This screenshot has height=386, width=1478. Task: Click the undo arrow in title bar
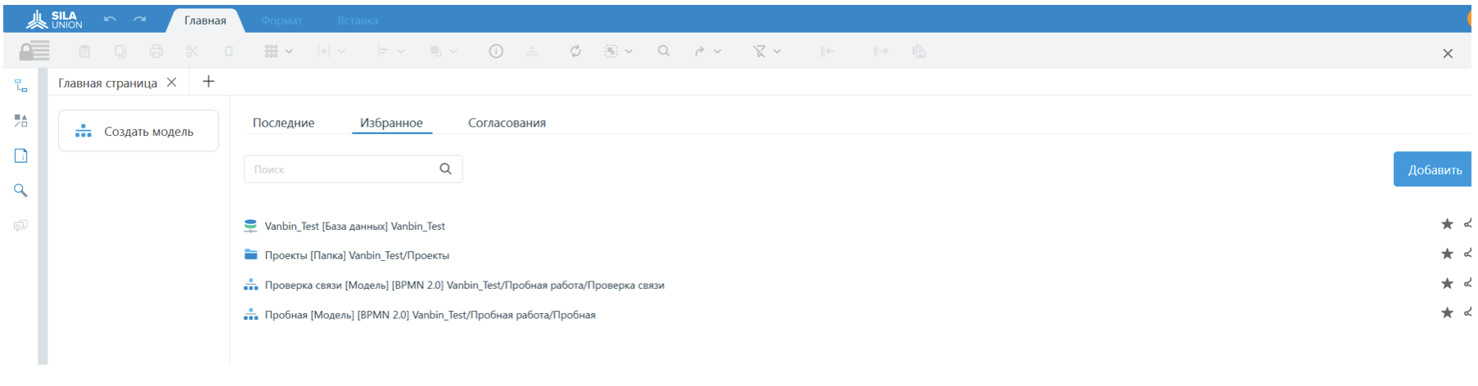click(x=110, y=20)
